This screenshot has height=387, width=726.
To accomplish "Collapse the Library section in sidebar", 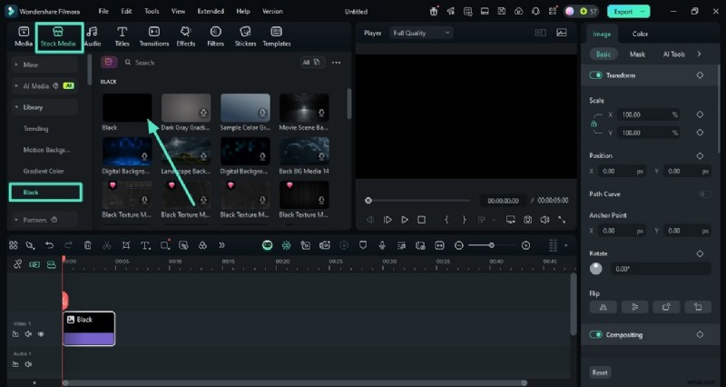I will pos(16,107).
